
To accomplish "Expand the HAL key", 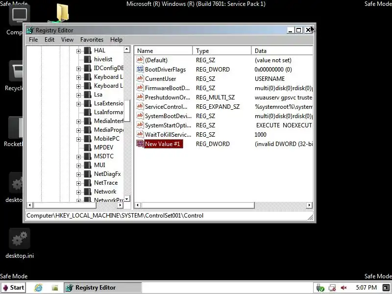I will (x=78, y=51).
